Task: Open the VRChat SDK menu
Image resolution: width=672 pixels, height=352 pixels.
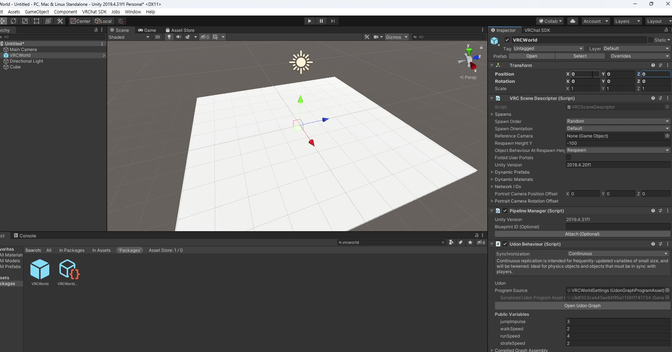Action: coord(94,12)
